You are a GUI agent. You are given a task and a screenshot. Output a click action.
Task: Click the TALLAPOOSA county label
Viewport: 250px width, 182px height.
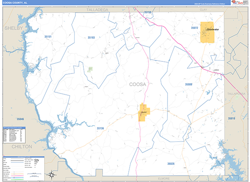[x=236, y=94]
